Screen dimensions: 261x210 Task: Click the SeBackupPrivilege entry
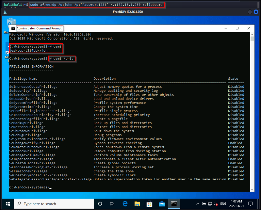coord(26,123)
